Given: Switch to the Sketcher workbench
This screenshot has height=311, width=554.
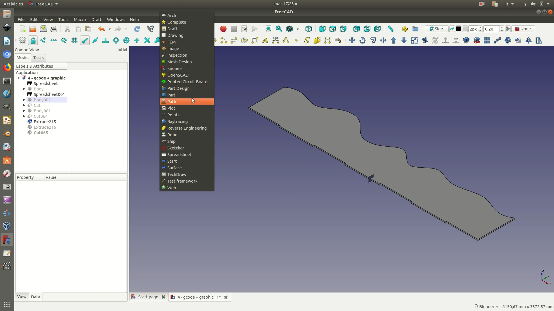Looking at the screenshot, I should click(x=187, y=148).
